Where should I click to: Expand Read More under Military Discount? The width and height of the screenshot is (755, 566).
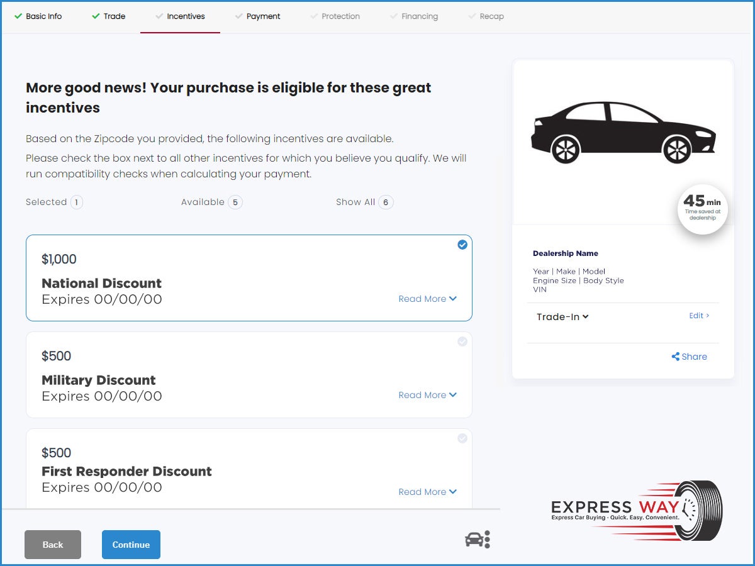(427, 395)
